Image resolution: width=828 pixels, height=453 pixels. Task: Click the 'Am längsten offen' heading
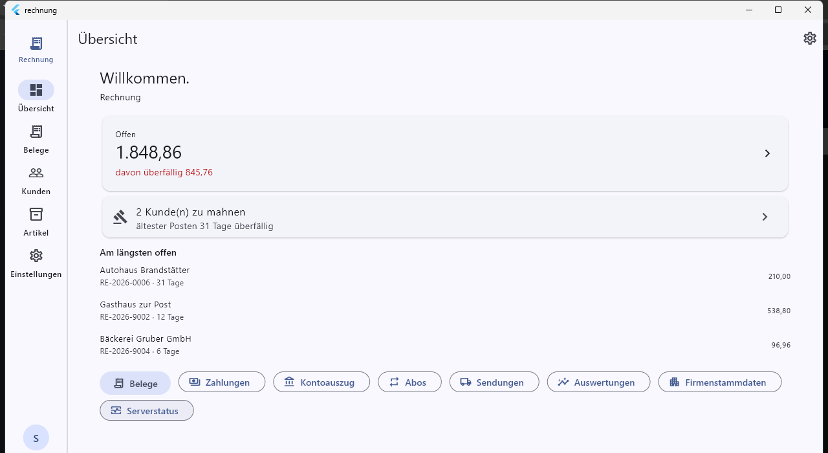pyautogui.click(x=138, y=252)
